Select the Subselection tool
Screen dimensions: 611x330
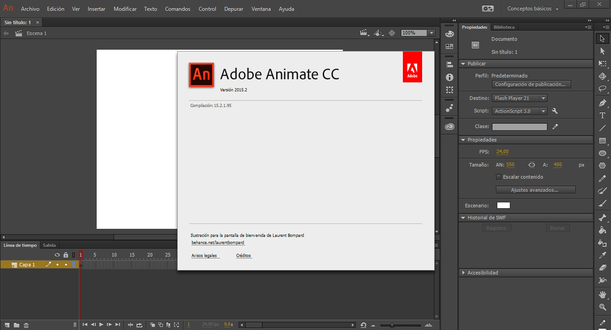click(602, 51)
